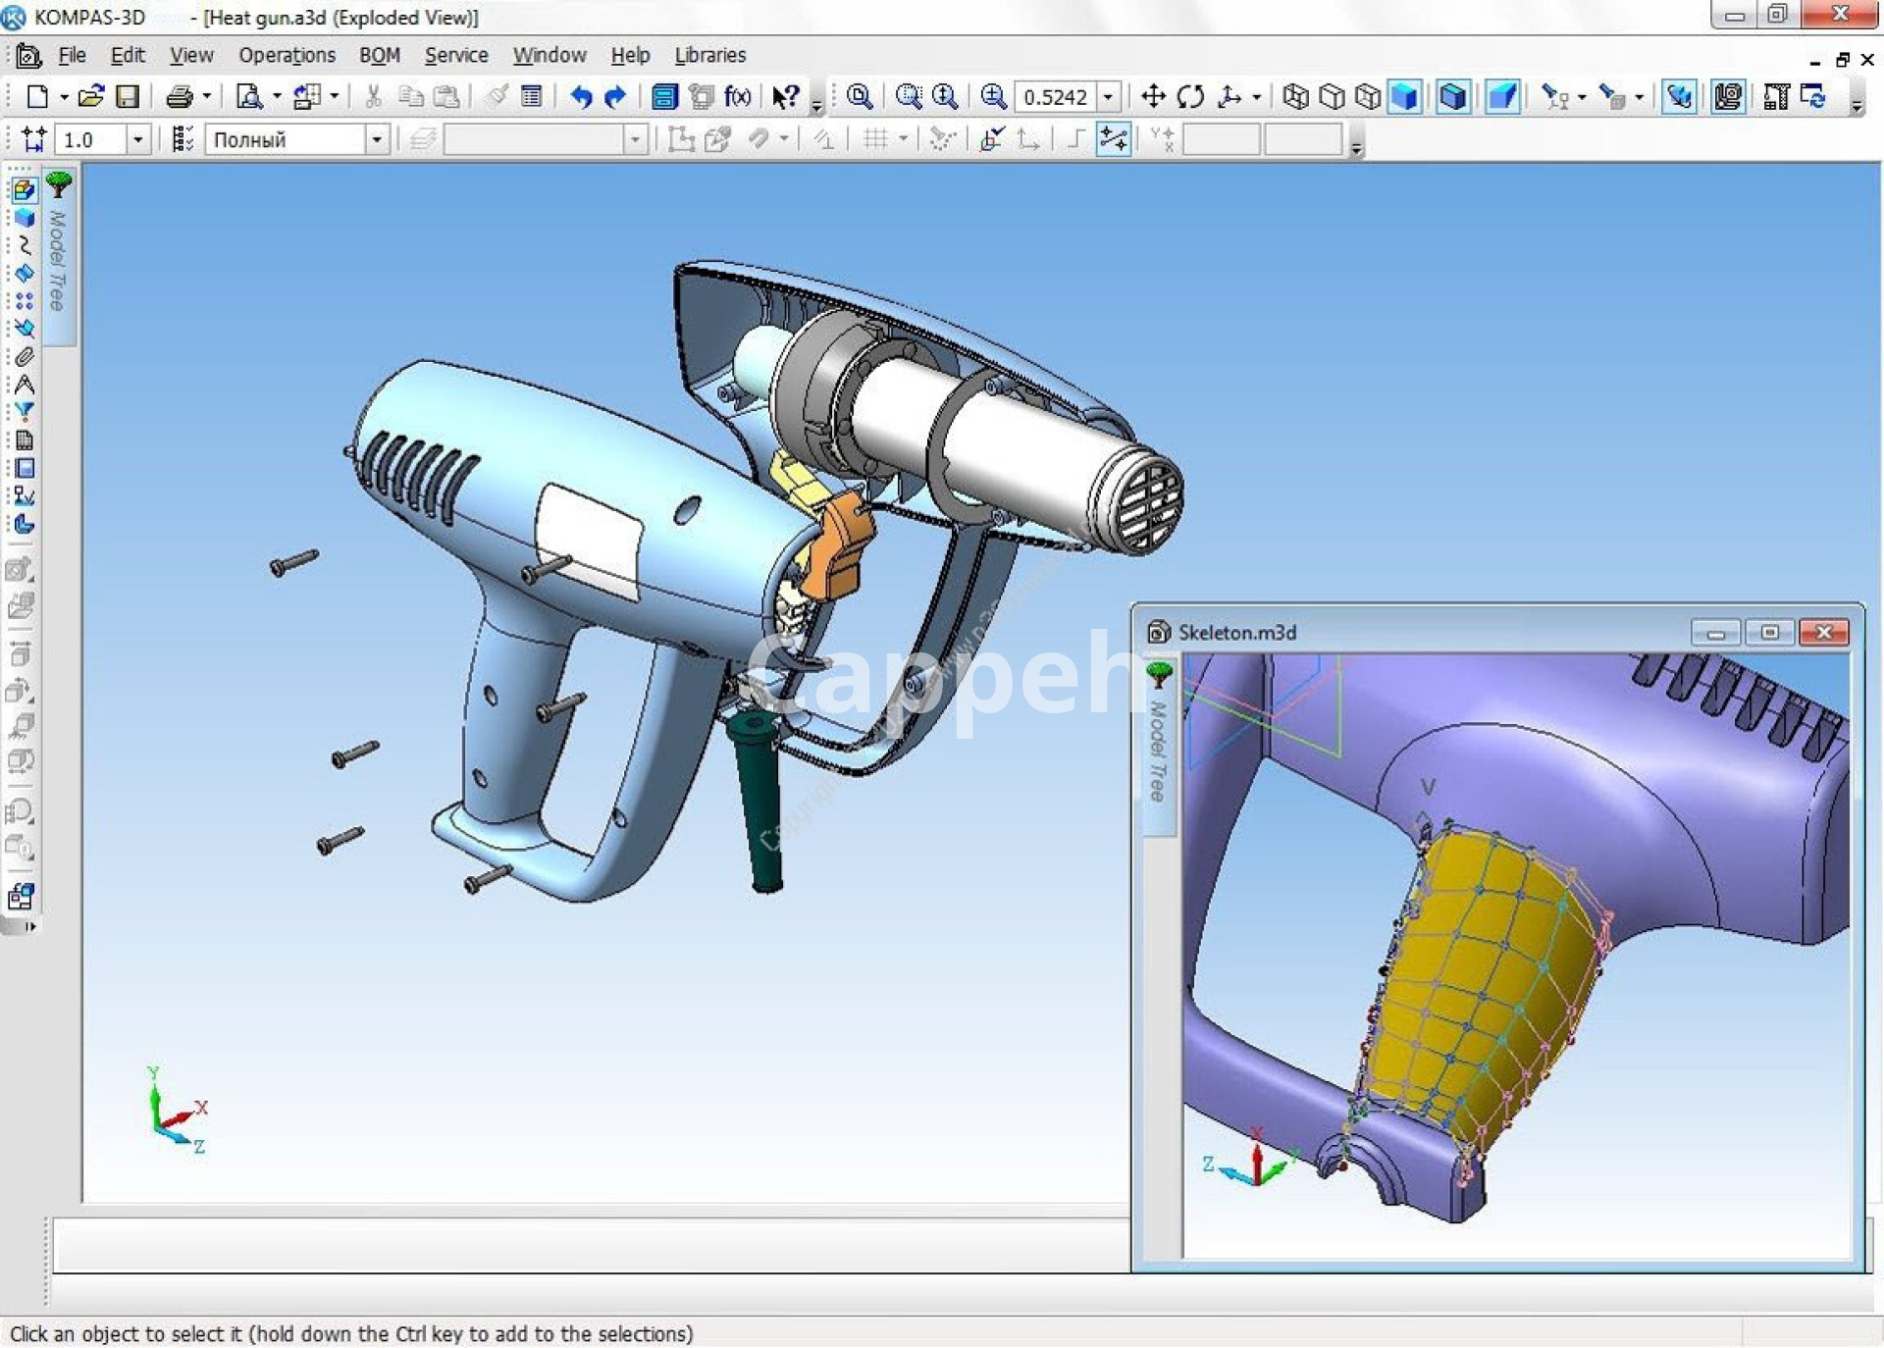The image size is (1884, 1348).
Task: Open the zoom scale 0.5242 dropdown
Action: [x=1108, y=96]
